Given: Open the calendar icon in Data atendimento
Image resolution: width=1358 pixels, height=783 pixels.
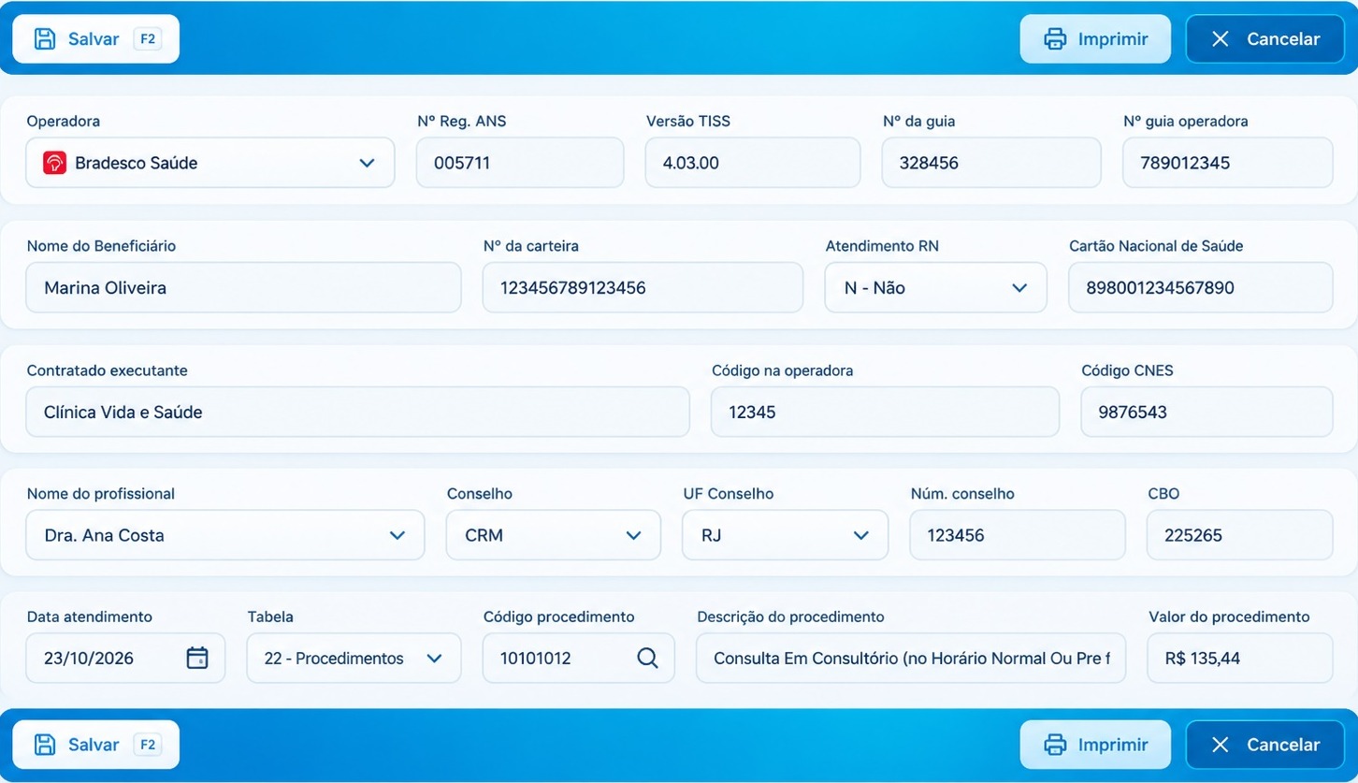Looking at the screenshot, I should click(x=197, y=659).
